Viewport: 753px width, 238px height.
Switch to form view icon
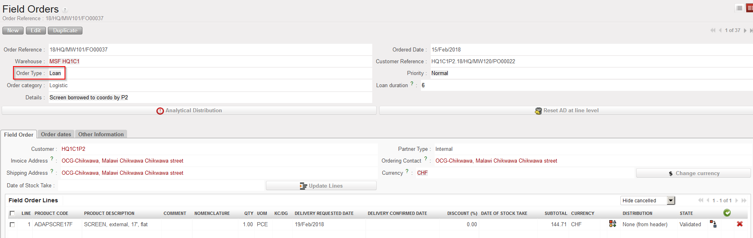[x=749, y=8]
